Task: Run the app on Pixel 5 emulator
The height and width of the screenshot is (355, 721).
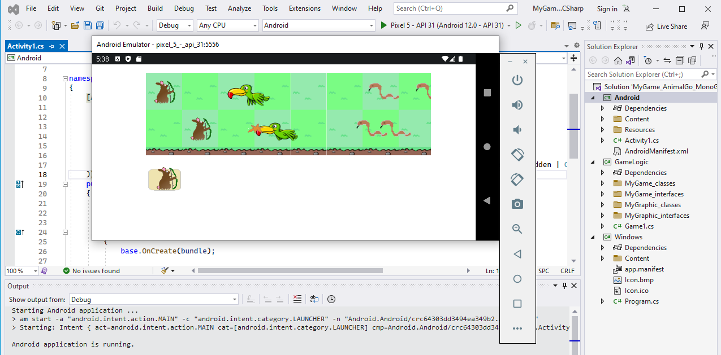Action: (383, 25)
